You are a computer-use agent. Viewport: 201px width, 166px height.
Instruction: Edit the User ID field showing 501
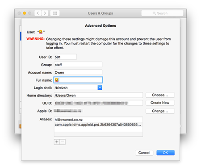coord(65,57)
